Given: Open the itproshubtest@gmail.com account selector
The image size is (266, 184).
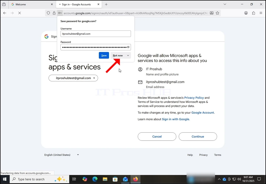Looking at the screenshot, I should (x=73, y=78).
